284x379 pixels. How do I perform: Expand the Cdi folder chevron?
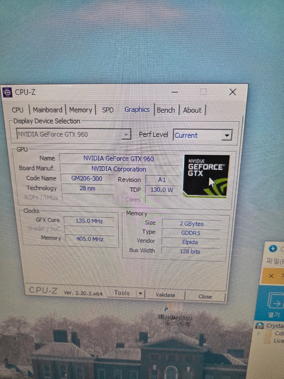point(259,333)
